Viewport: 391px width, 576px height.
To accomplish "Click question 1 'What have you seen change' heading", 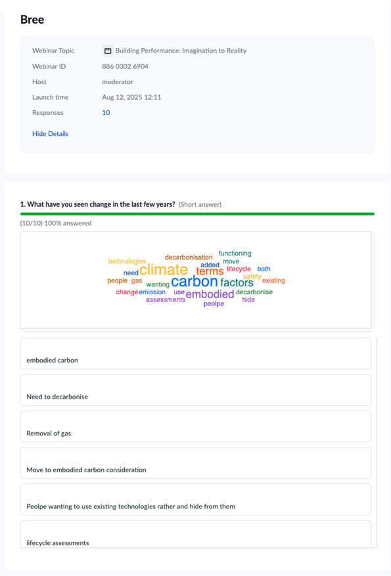I will point(98,204).
